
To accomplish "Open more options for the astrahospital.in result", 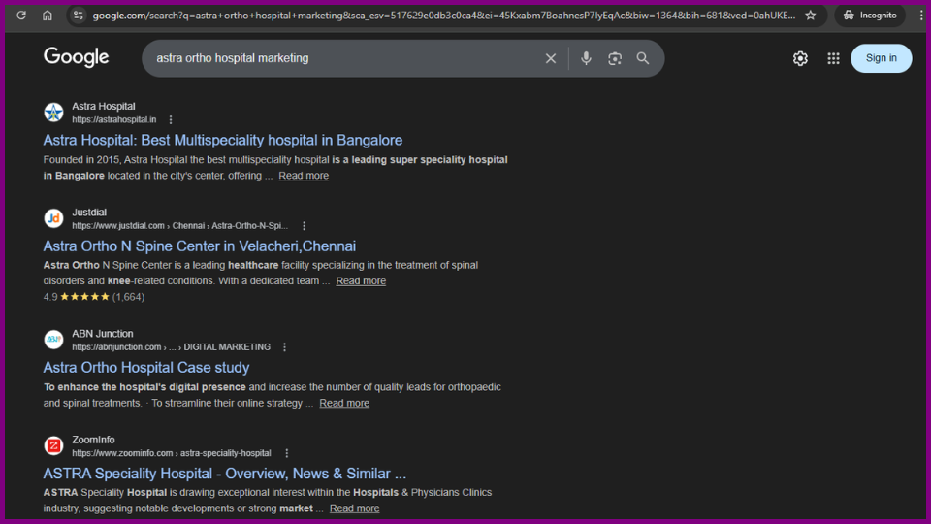I will (x=171, y=119).
